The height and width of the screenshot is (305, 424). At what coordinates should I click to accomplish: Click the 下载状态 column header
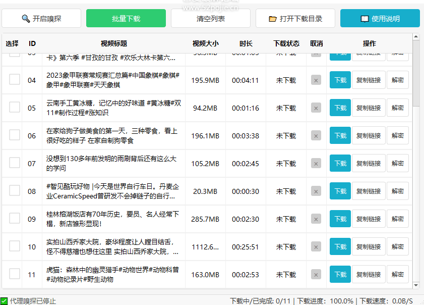point(286,44)
